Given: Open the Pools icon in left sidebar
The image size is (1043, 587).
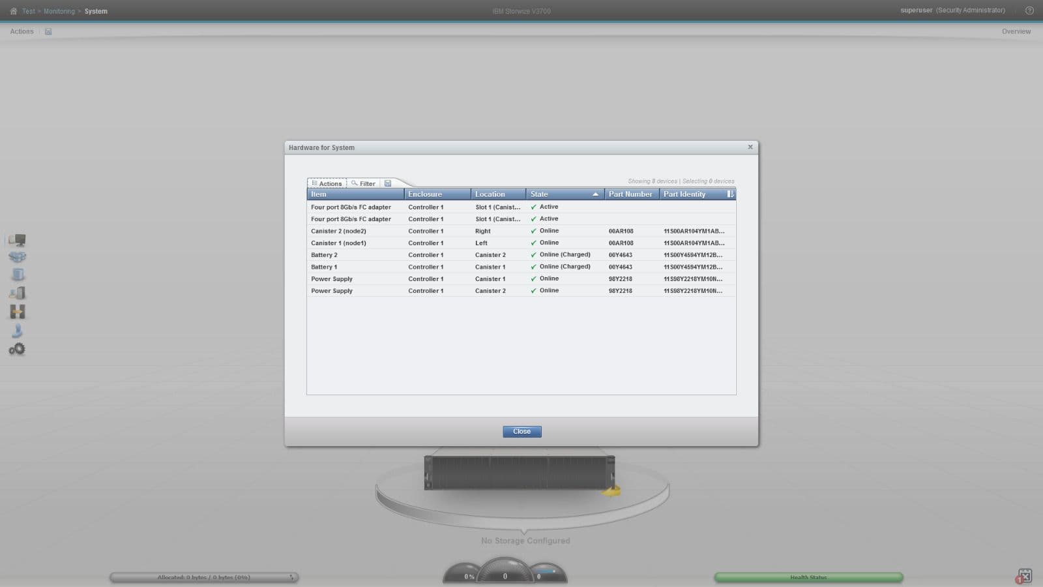Looking at the screenshot, I should [17, 258].
